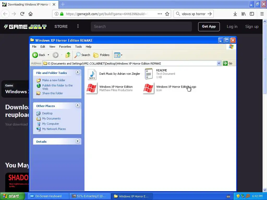Open Firefox library icon

click(244, 14)
